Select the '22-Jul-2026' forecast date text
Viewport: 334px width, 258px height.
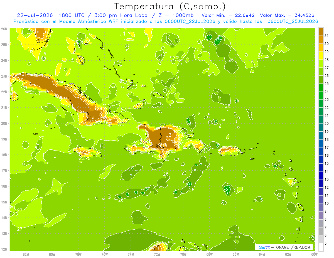point(35,15)
